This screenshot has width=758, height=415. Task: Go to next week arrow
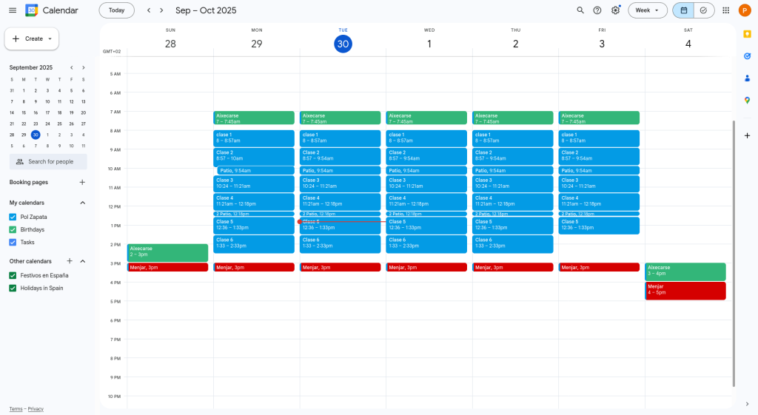[161, 10]
